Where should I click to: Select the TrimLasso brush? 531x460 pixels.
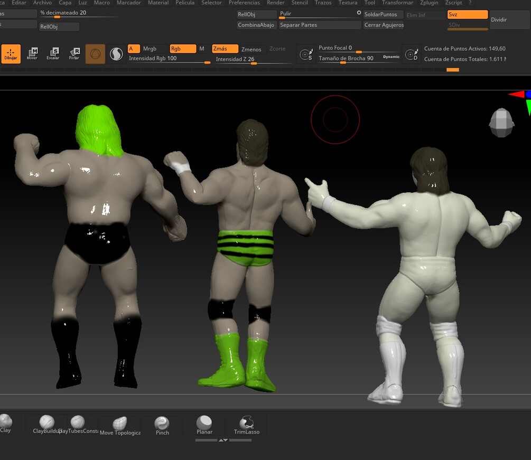(x=247, y=425)
